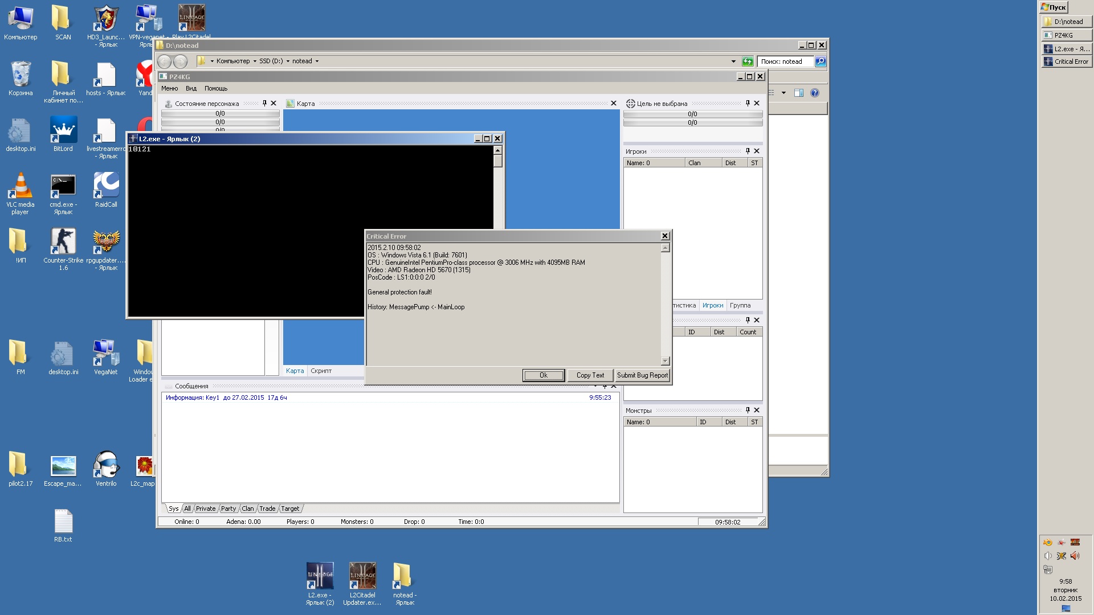Click the Explorer refresh icon
The height and width of the screenshot is (615, 1094).
[x=748, y=61]
